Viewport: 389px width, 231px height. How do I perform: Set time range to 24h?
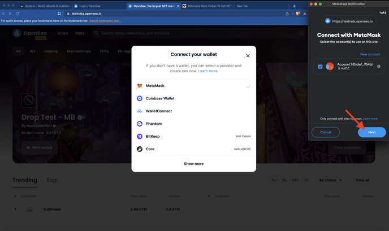295,180
